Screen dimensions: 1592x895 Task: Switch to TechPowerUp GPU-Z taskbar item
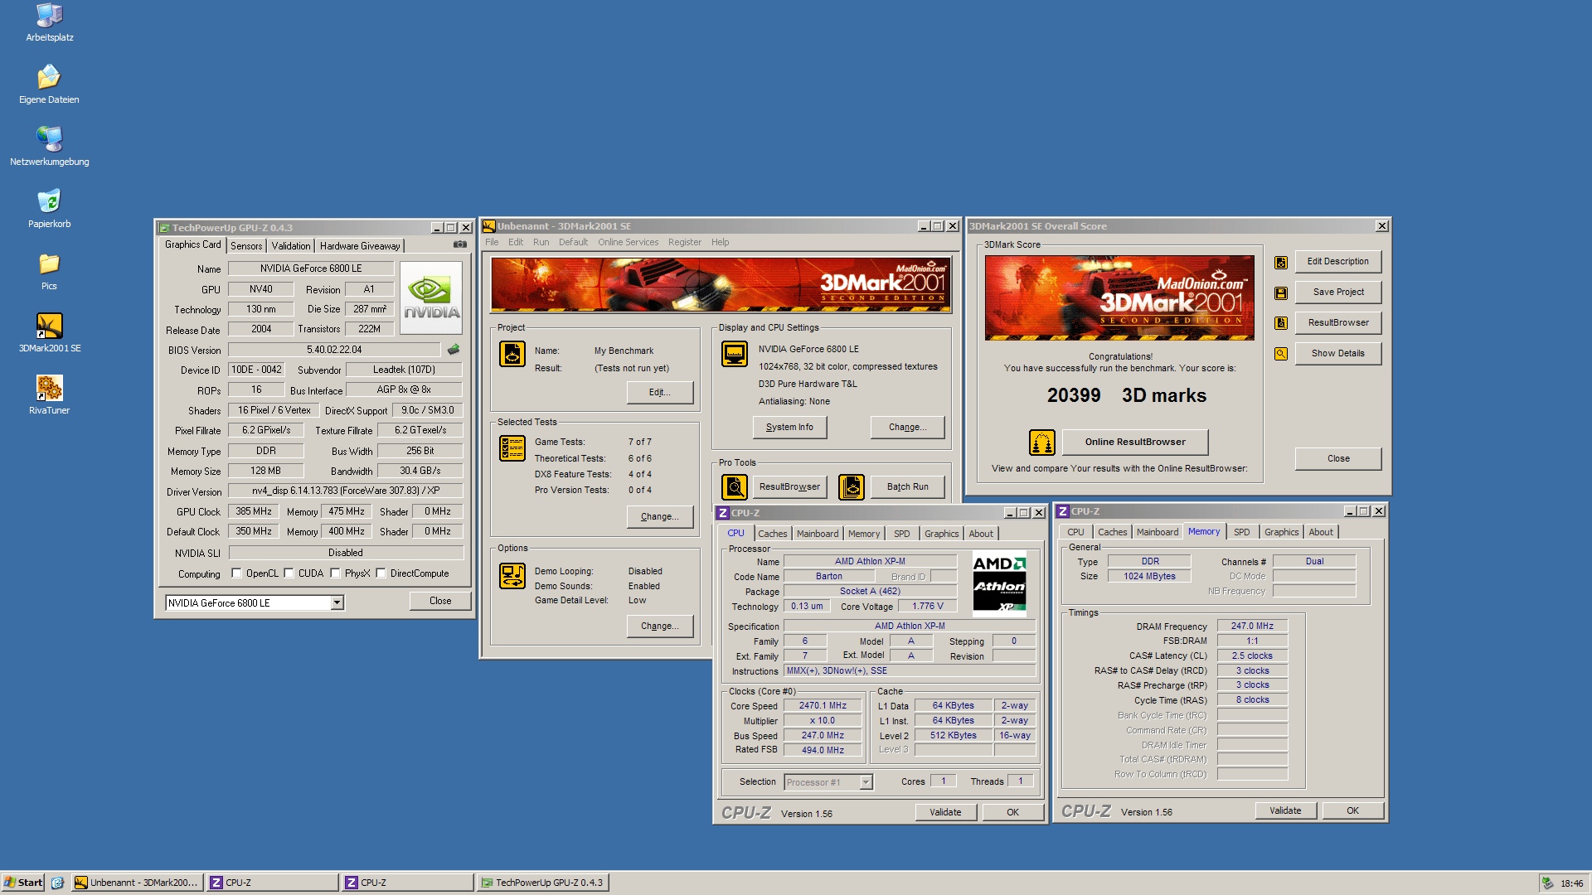(x=542, y=883)
